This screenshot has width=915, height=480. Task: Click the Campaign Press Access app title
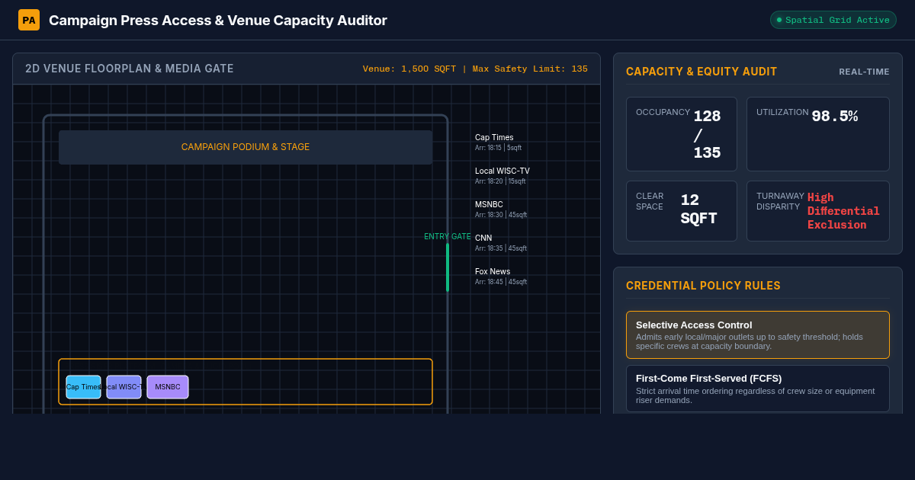coord(218,21)
